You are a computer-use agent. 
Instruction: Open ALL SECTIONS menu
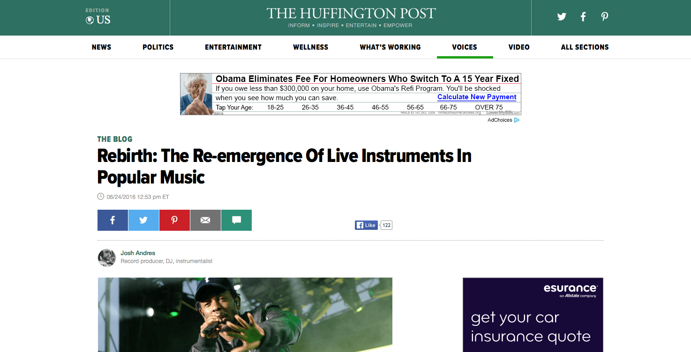click(585, 47)
